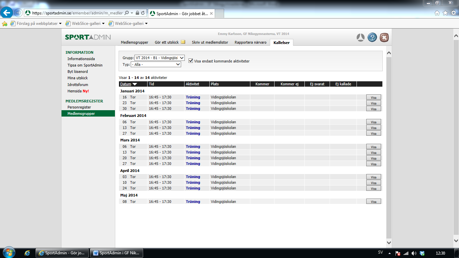Open Byt lösenord link

click(78, 72)
